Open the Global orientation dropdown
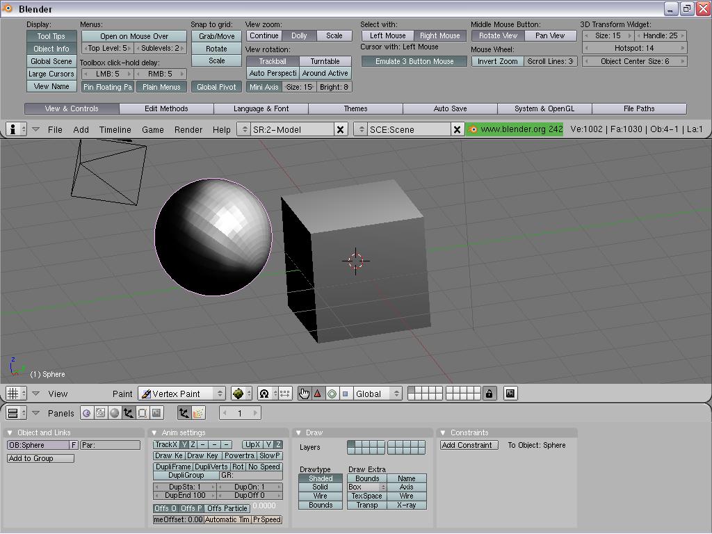Viewport: 712px width, 534px height. [x=378, y=394]
